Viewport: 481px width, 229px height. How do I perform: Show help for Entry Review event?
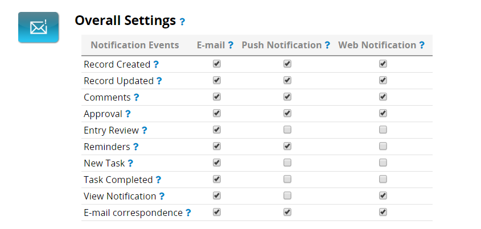(144, 131)
